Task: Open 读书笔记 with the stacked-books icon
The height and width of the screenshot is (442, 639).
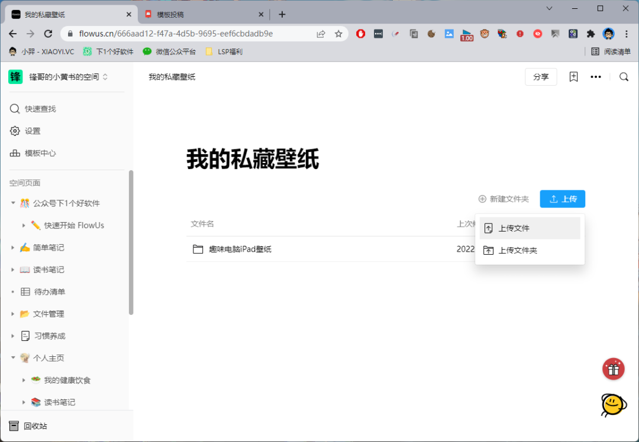Action: (60, 402)
